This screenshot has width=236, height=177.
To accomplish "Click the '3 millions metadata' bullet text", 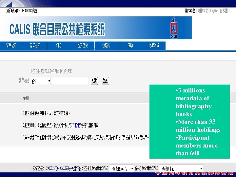I will (194, 102).
